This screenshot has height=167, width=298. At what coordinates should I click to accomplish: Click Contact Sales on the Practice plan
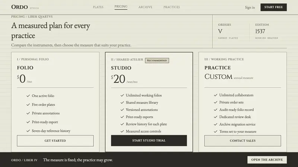242,141
